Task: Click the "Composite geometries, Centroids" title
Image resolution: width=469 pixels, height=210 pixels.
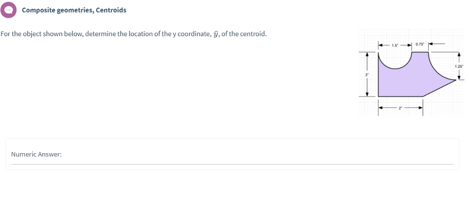Action: coord(74,10)
